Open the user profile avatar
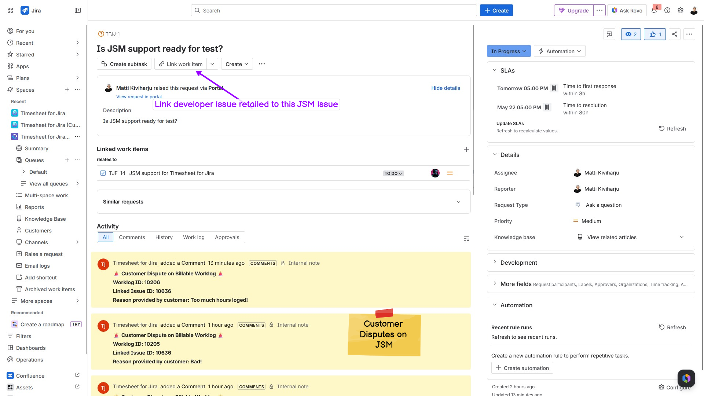704x396 pixels. tap(694, 10)
